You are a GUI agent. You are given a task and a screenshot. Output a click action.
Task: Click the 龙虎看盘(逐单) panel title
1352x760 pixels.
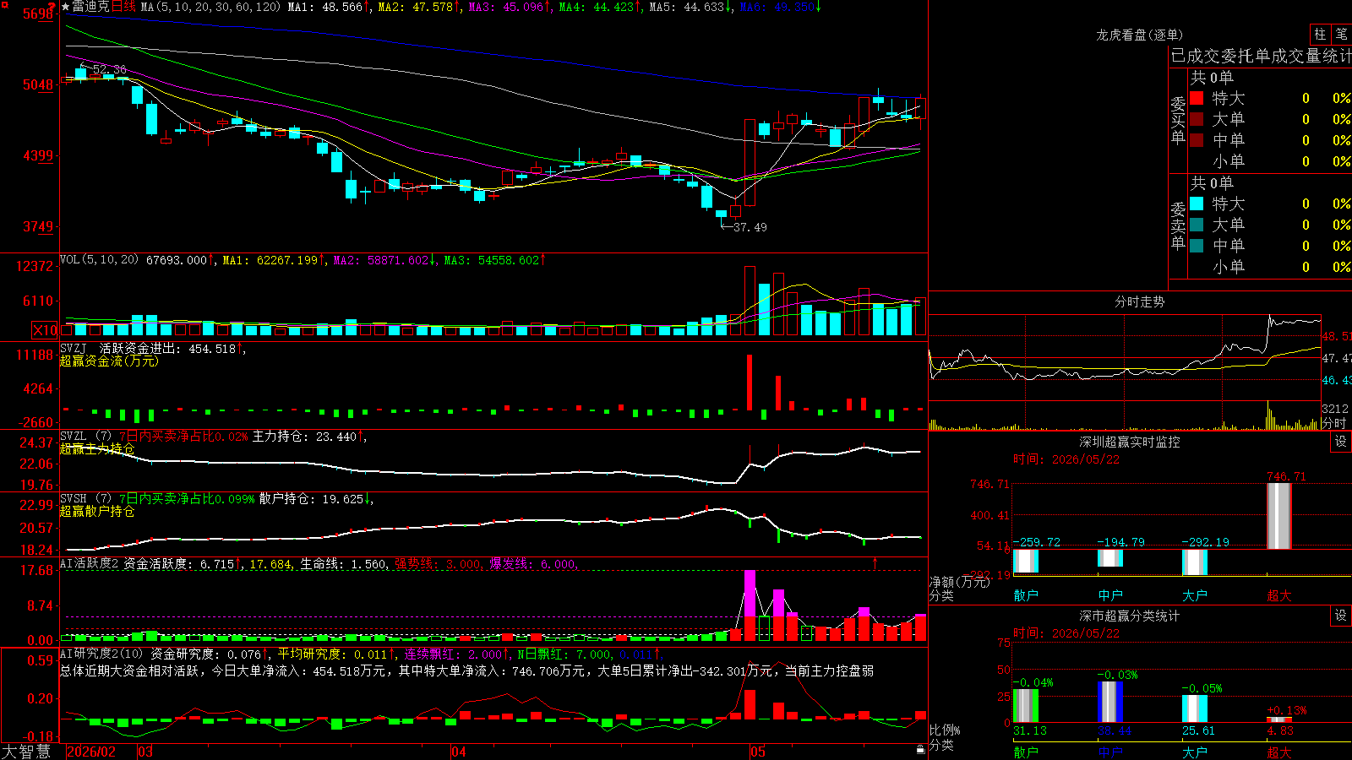point(1139,35)
